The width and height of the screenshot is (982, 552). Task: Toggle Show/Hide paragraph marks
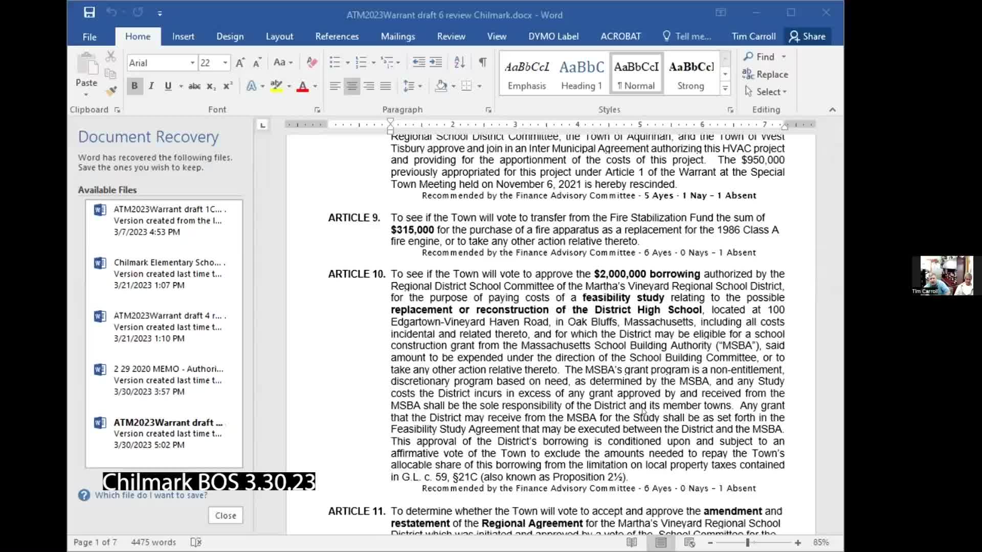point(482,63)
